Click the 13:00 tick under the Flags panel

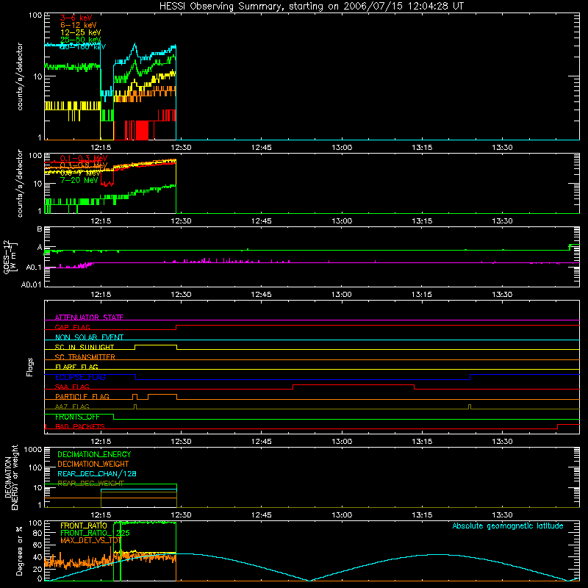(x=342, y=442)
